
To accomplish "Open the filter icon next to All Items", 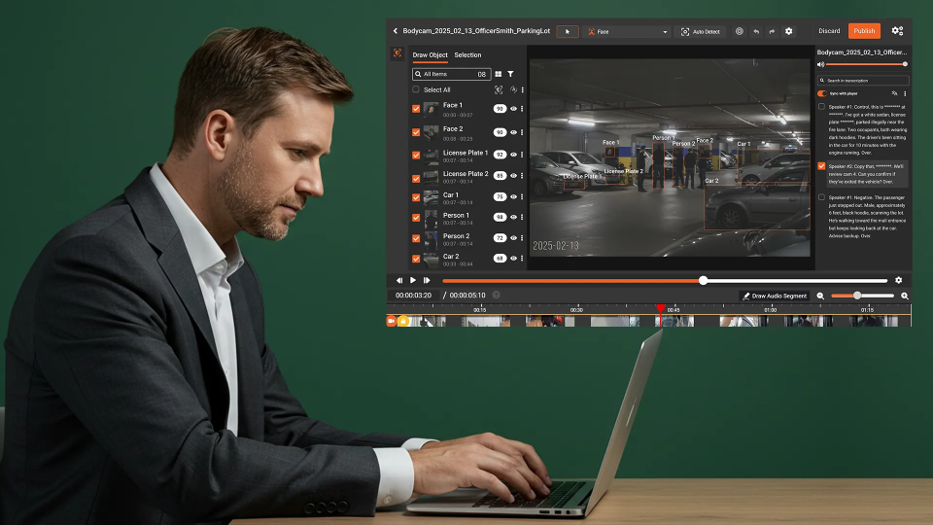I will coord(510,74).
